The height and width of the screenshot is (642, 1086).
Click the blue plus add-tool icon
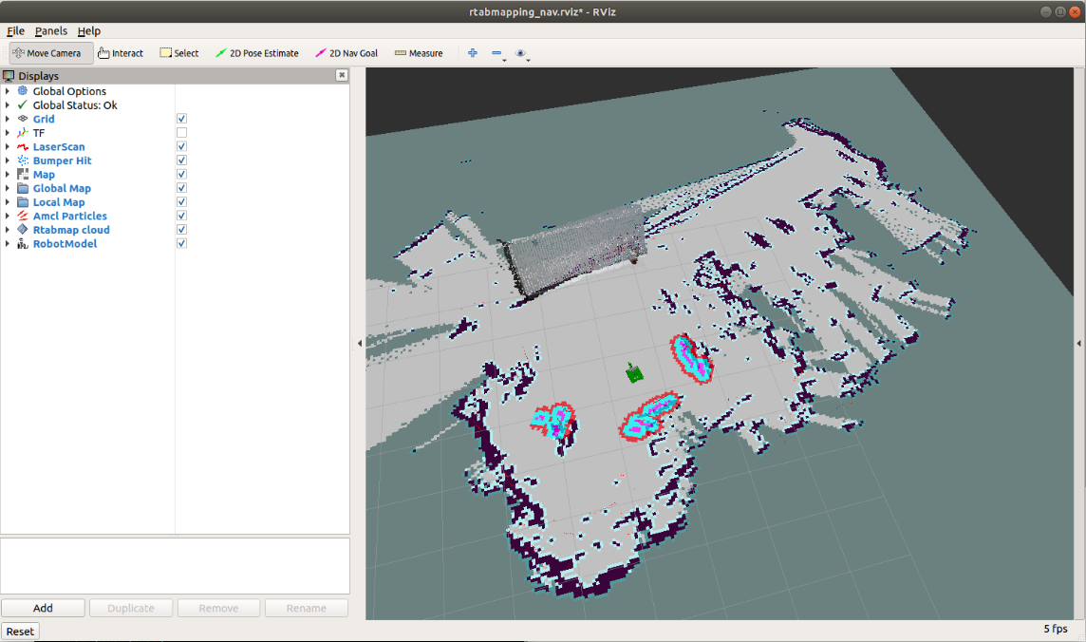pos(473,52)
